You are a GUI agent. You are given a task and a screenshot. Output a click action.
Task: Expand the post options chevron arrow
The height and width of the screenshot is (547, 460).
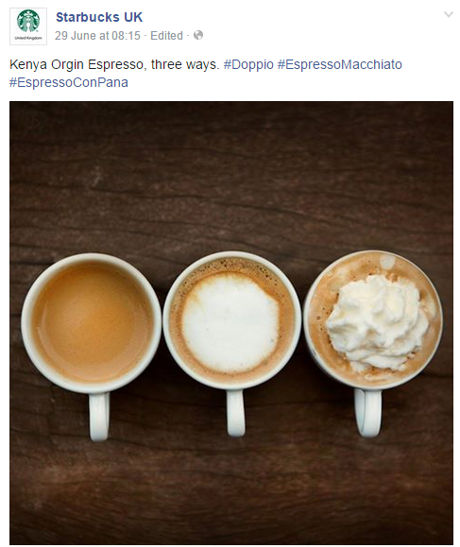(x=448, y=14)
